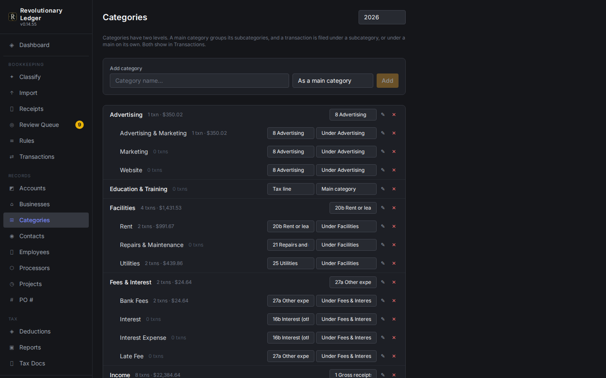This screenshot has height=378, width=606.
Task: Change tax line for Education & Training
Action: point(291,189)
